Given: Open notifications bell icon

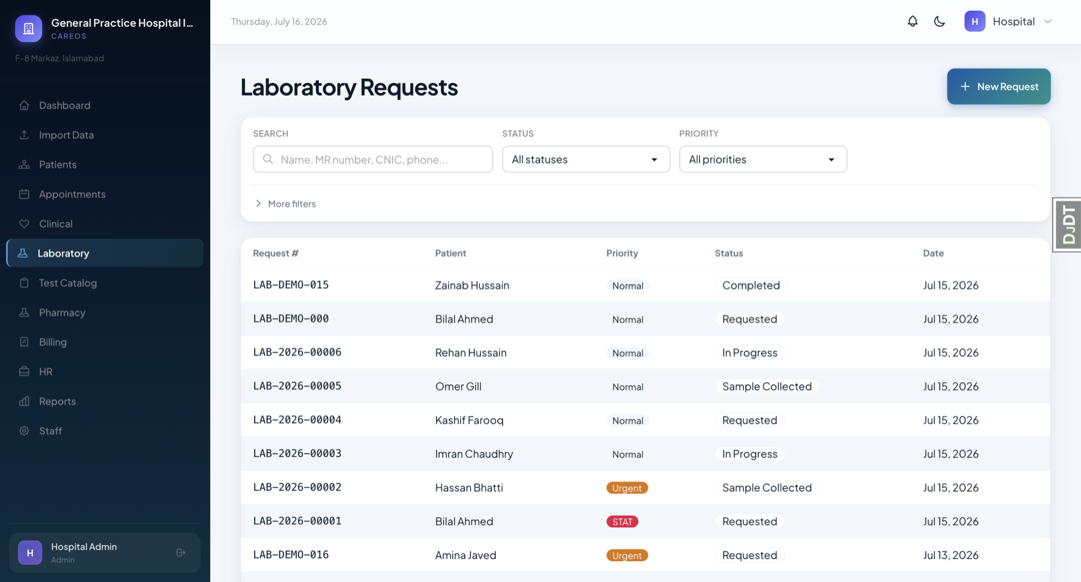Looking at the screenshot, I should coord(913,22).
